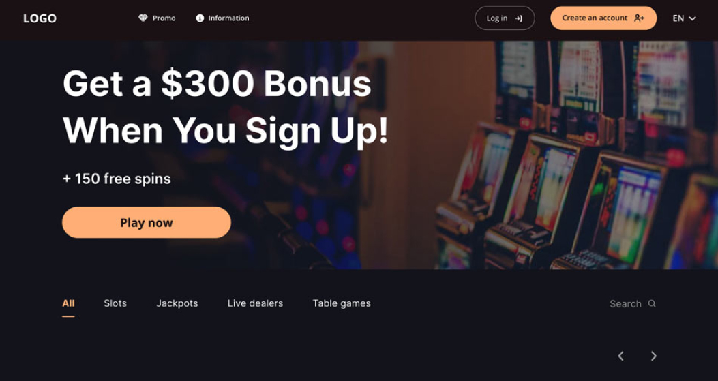Screen dimensions: 718x381
Task: Click the arrow icon inside Log in button
Action: 518,18
